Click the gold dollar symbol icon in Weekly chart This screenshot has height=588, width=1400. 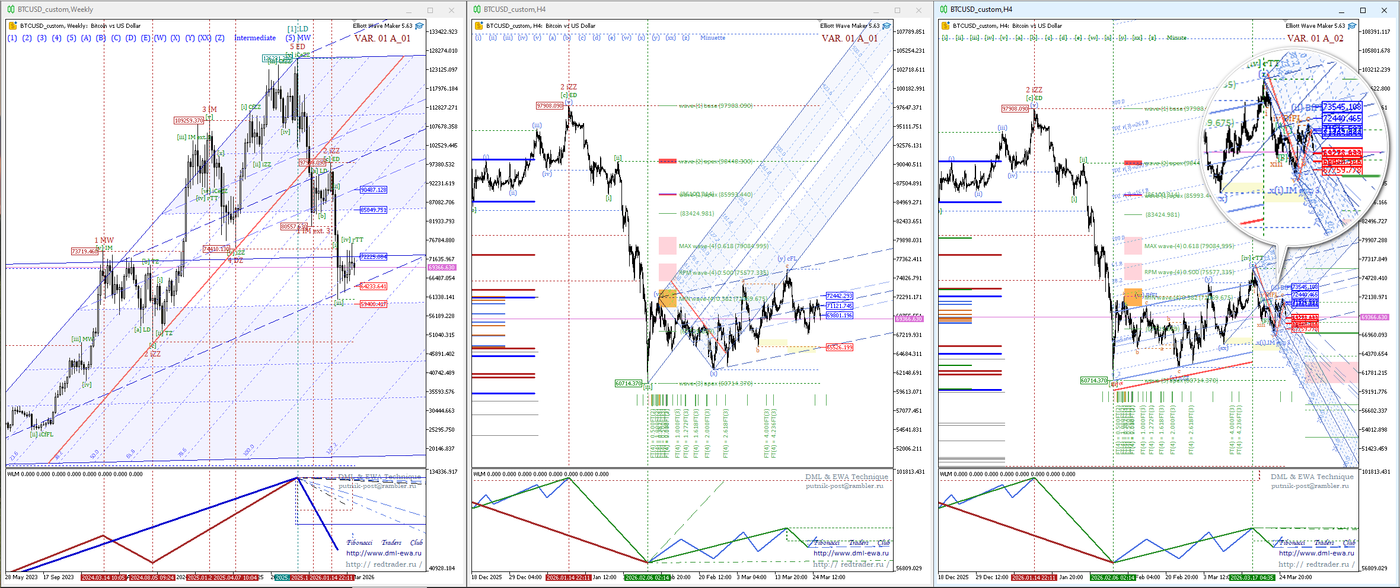coord(12,26)
